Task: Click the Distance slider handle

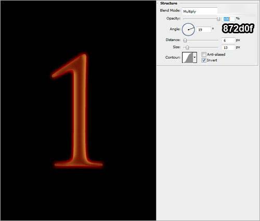Action: 185,41
